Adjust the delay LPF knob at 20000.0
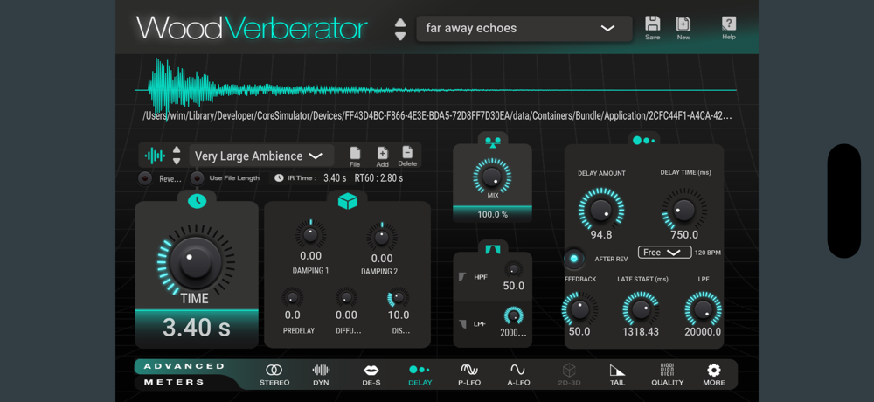Image resolution: width=874 pixels, height=402 pixels. (x=703, y=308)
